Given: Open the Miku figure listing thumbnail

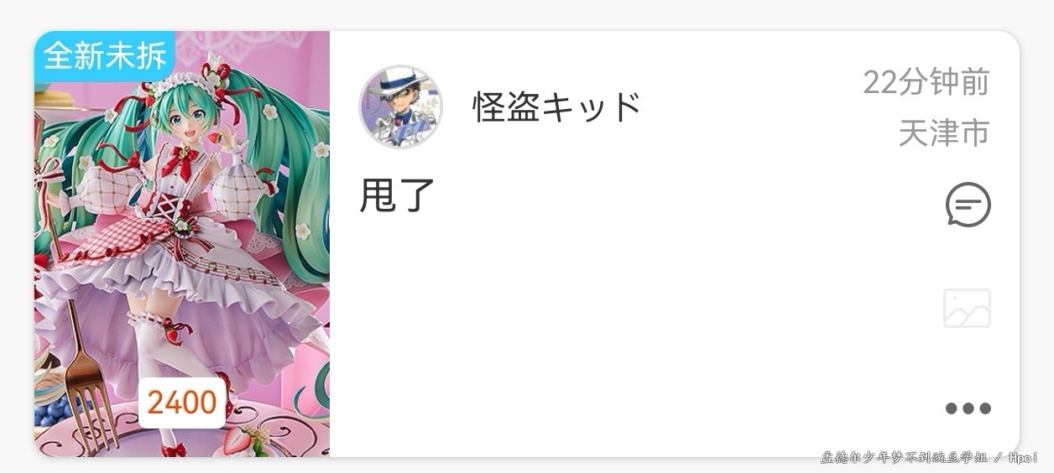Looking at the screenshot, I should click(182, 244).
